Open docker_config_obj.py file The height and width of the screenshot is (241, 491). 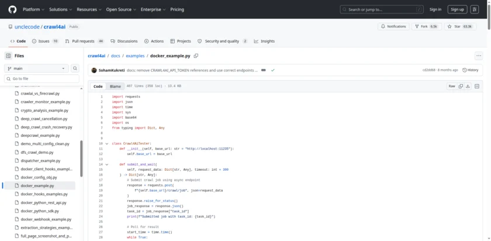point(39,177)
